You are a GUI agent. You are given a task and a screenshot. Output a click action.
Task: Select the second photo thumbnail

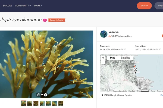pyautogui.click(x=30, y=103)
